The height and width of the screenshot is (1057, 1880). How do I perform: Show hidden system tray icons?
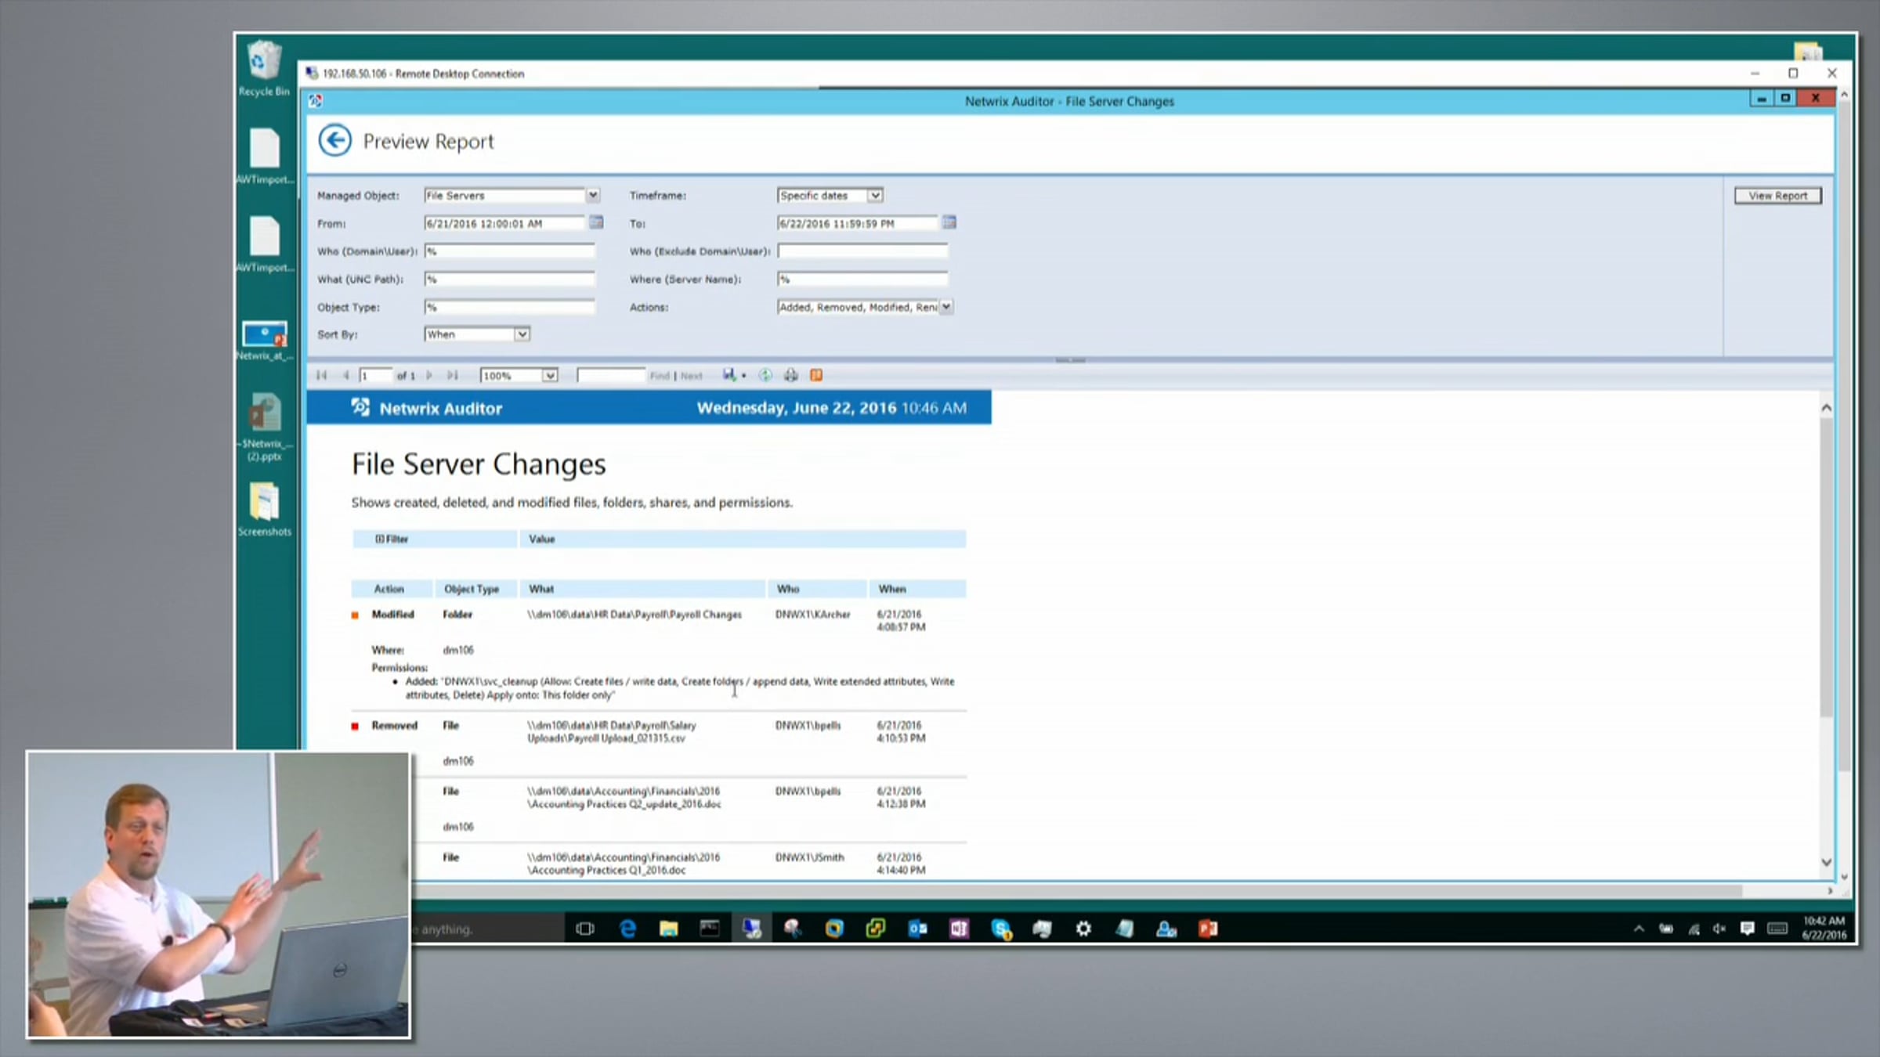click(x=1639, y=929)
